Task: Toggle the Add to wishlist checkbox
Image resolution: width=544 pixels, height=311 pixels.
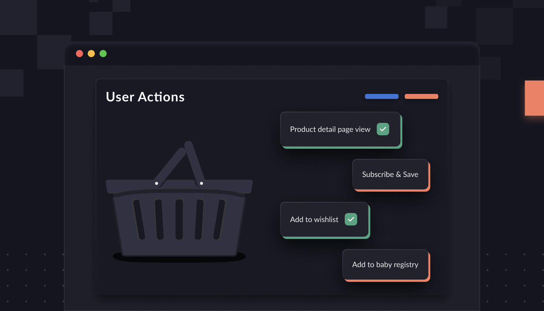Action: point(351,219)
